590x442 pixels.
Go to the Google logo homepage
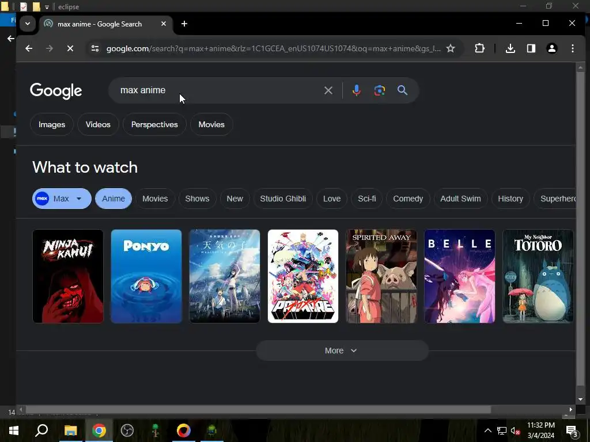(56, 90)
